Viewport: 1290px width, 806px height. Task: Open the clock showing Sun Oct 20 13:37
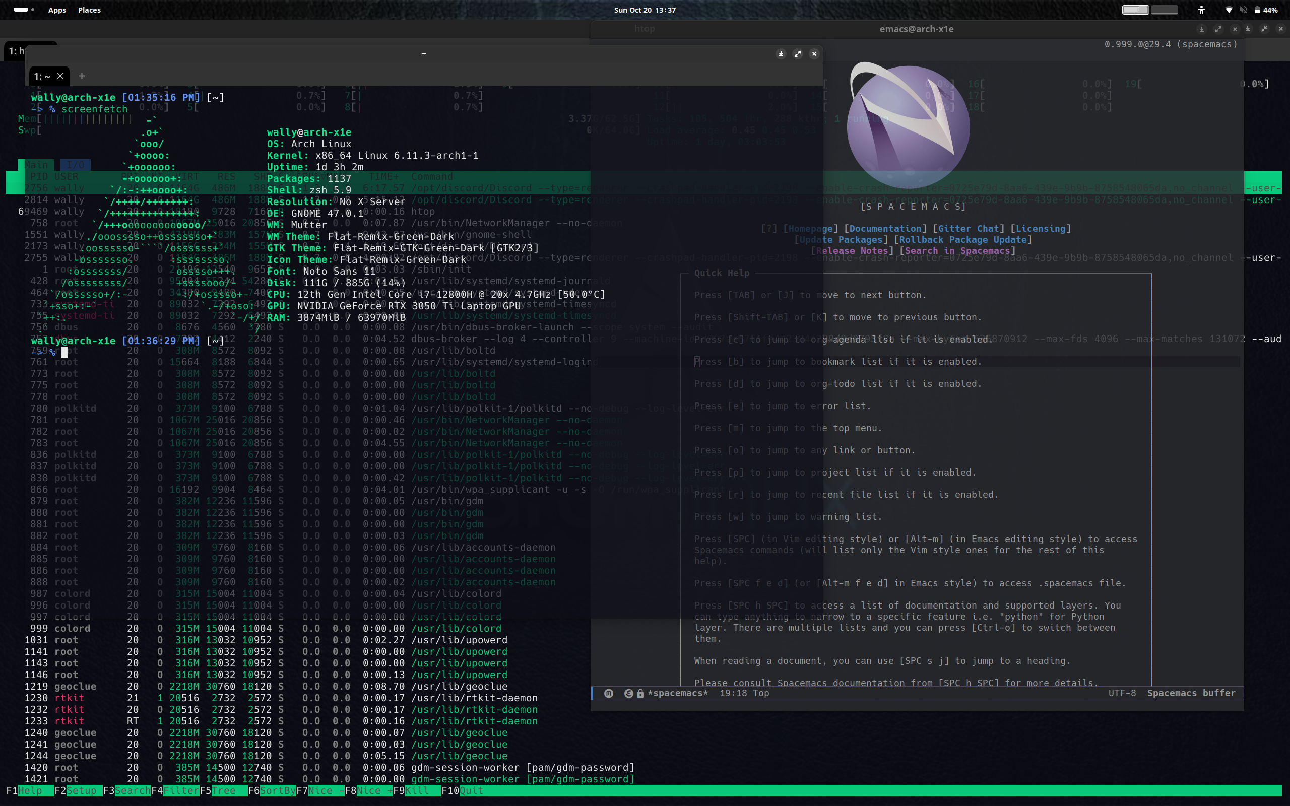644,10
